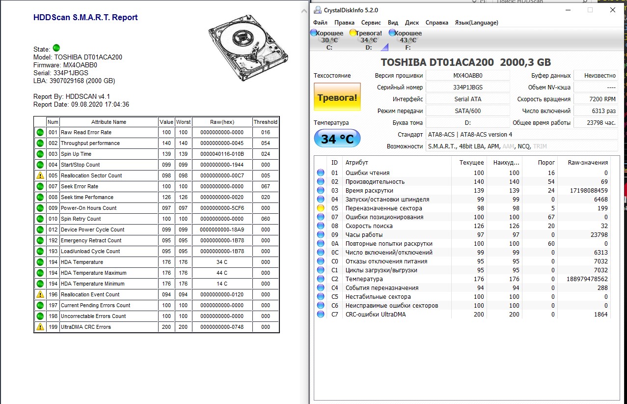Click the warning triangle for Reallocation Event Count

(x=40, y=294)
